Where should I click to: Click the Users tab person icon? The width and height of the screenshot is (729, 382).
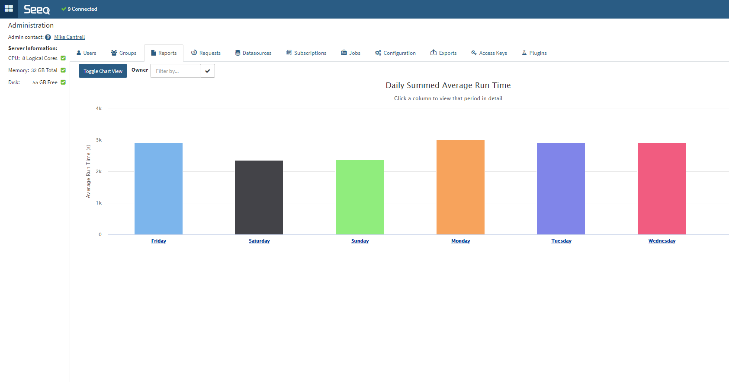[x=79, y=53]
